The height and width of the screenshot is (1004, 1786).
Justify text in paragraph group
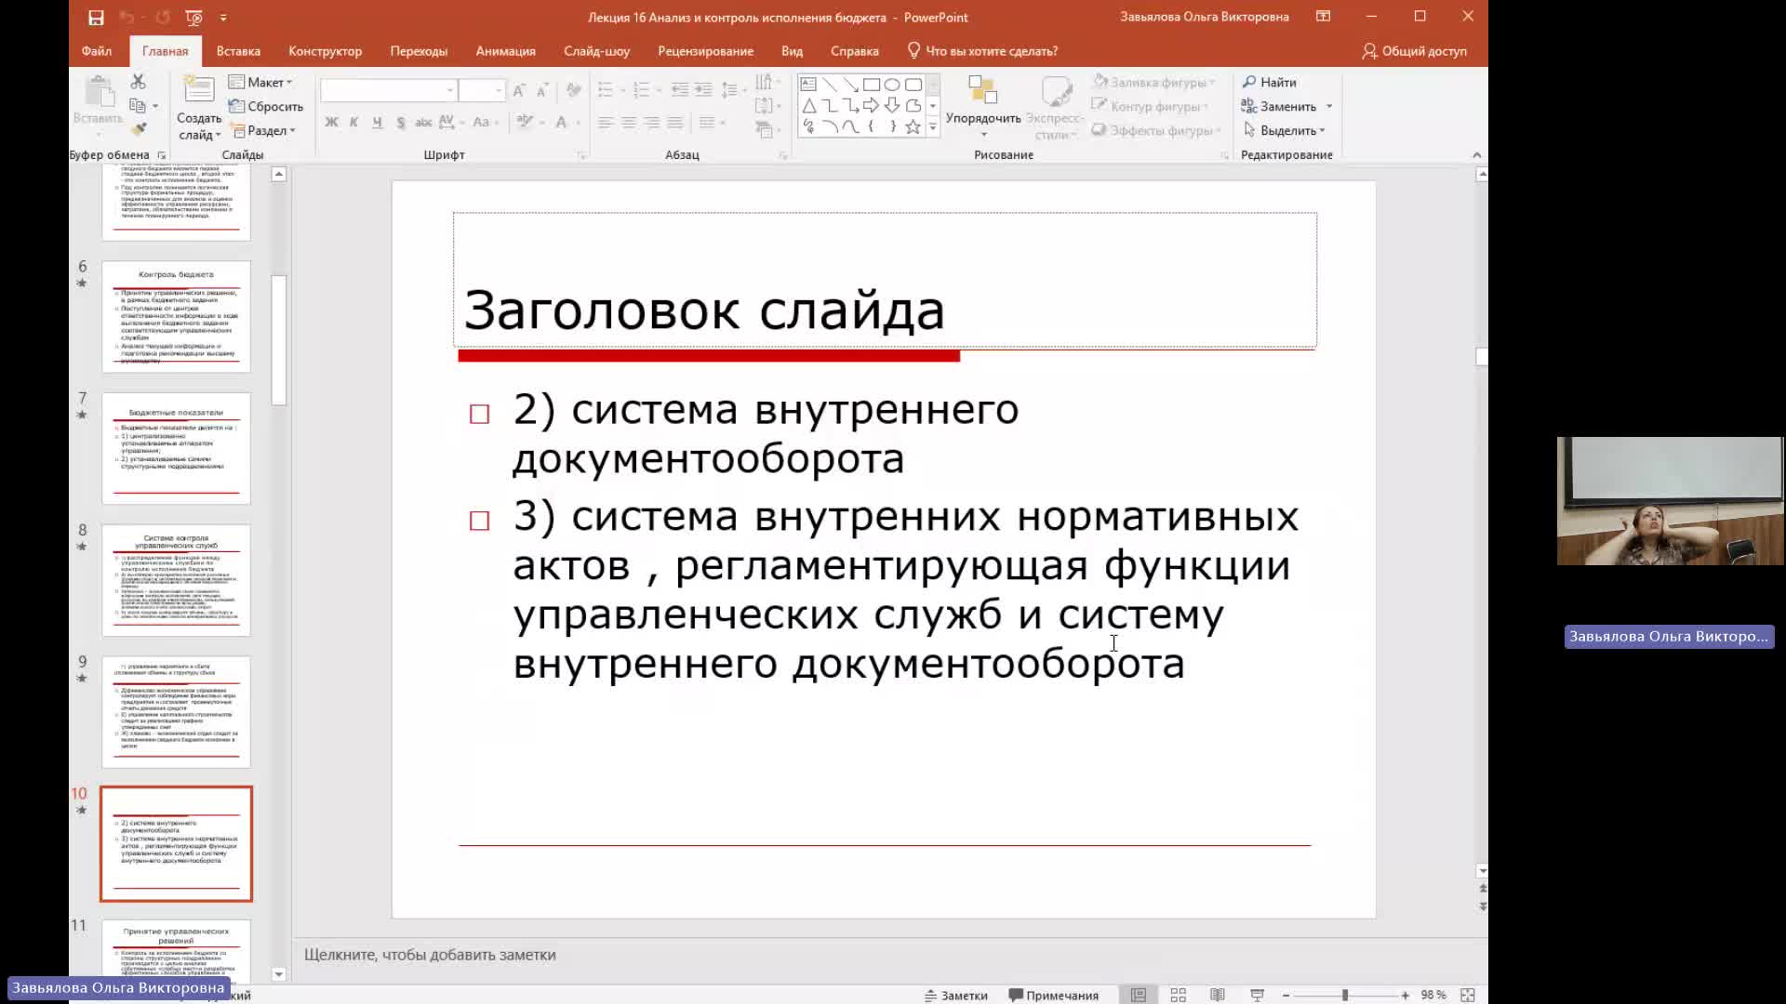pos(674,122)
